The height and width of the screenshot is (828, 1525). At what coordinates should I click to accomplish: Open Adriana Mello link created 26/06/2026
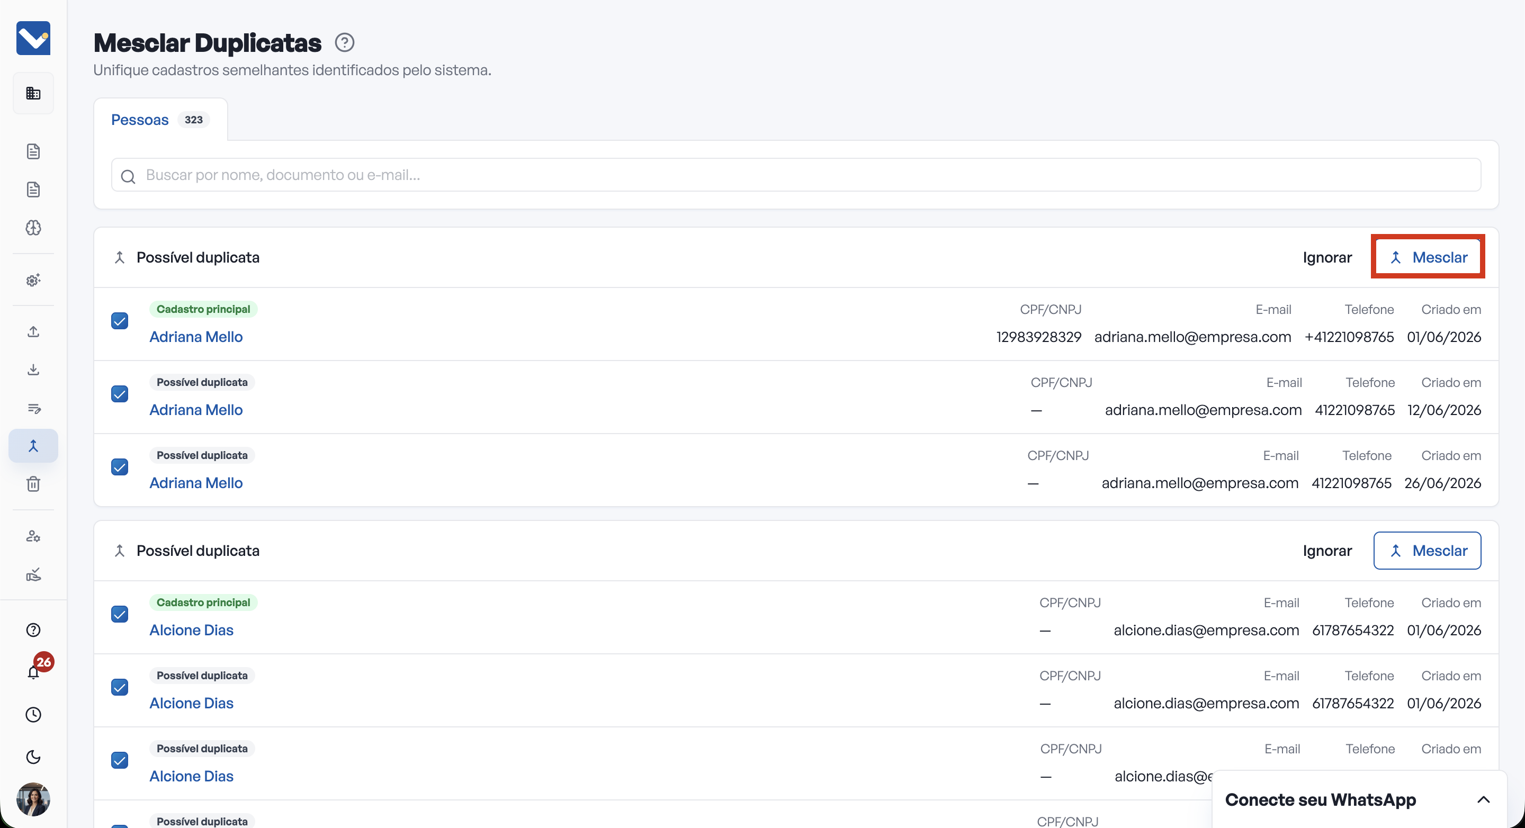click(x=196, y=483)
